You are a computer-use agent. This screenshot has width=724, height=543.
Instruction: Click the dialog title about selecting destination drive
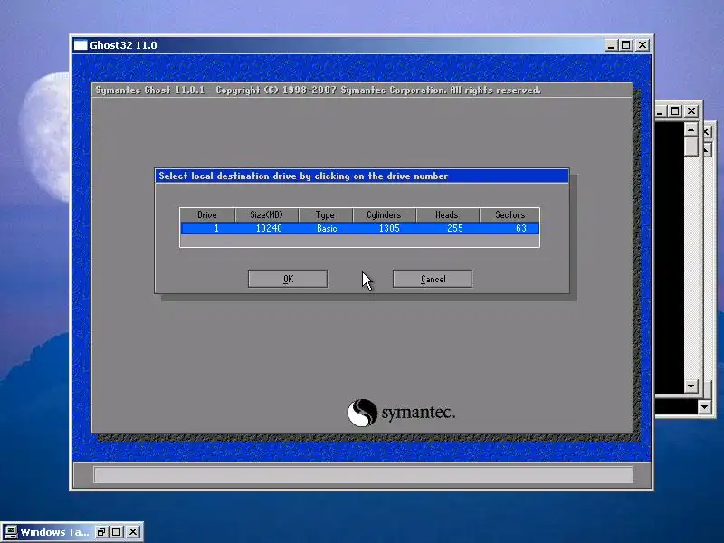pos(303,176)
